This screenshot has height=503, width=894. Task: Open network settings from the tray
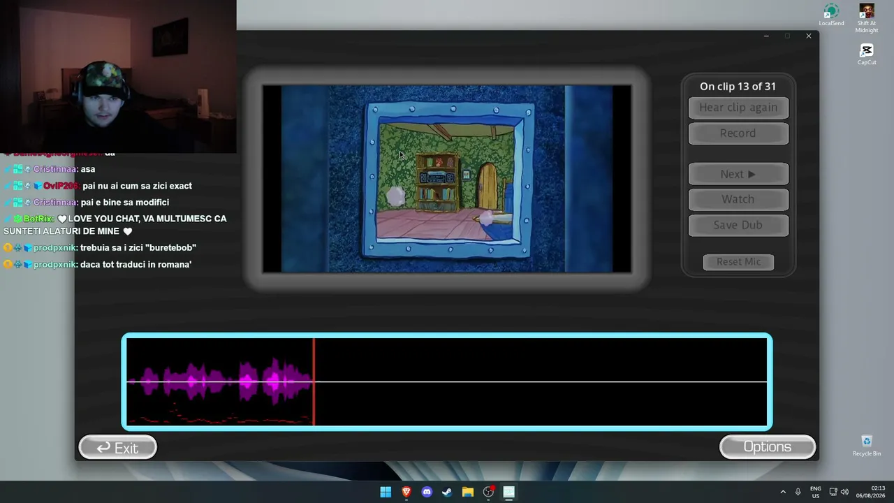(833, 492)
